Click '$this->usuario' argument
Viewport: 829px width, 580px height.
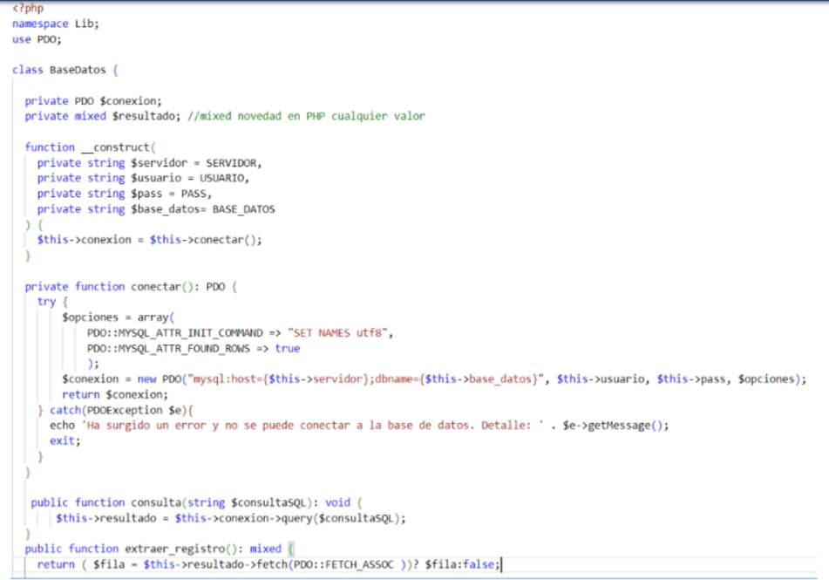pyautogui.click(x=601, y=379)
